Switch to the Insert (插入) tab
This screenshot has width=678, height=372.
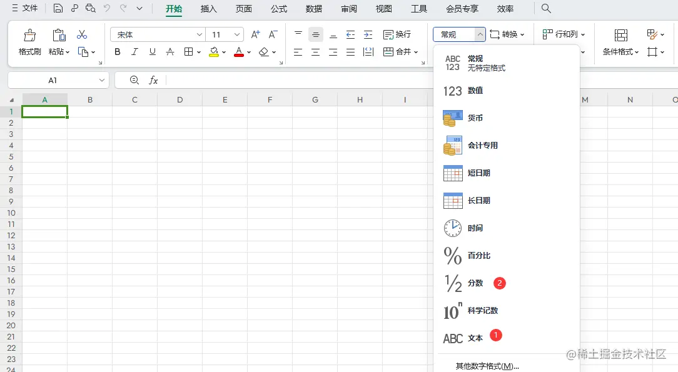tap(209, 9)
